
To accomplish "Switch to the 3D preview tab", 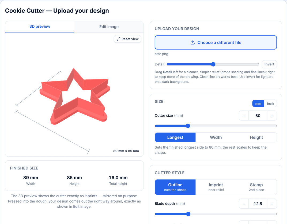I will click(x=40, y=27).
